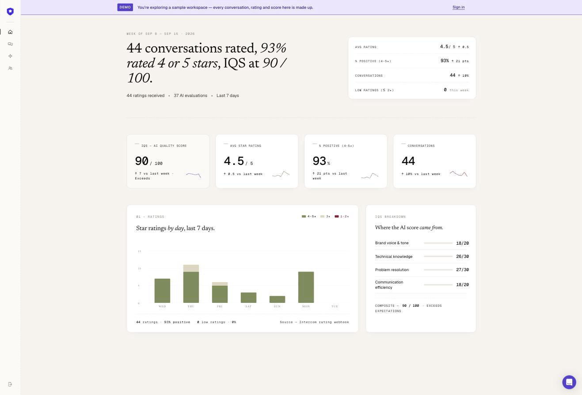The height and width of the screenshot is (395, 582).
Task: Toggle the 1-2★ legend swatch
Action: pyautogui.click(x=337, y=216)
